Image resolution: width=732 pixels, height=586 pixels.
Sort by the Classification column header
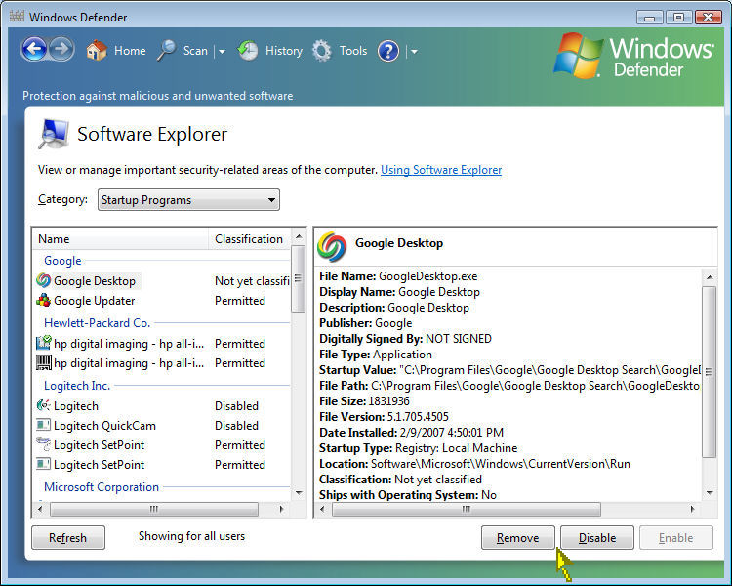(249, 238)
